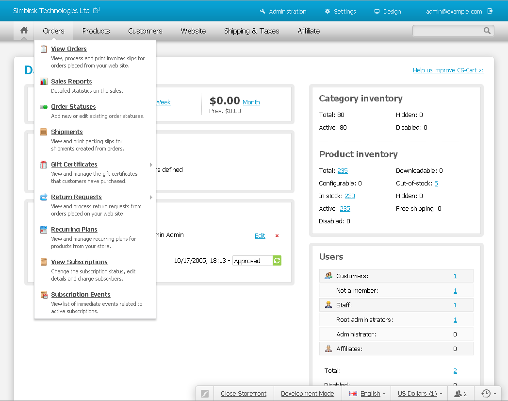Image resolution: width=508 pixels, height=401 pixels.
Task: Click the Category inventory heading
Action: click(361, 98)
